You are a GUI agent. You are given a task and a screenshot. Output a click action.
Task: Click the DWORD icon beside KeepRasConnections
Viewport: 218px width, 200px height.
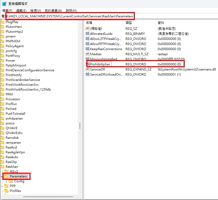[x=87, y=49]
